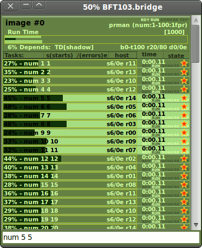This screenshot has width=202, height=248.
Task: Click the b0-t100 r20/80 d0/0e status text
Action: click(154, 47)
